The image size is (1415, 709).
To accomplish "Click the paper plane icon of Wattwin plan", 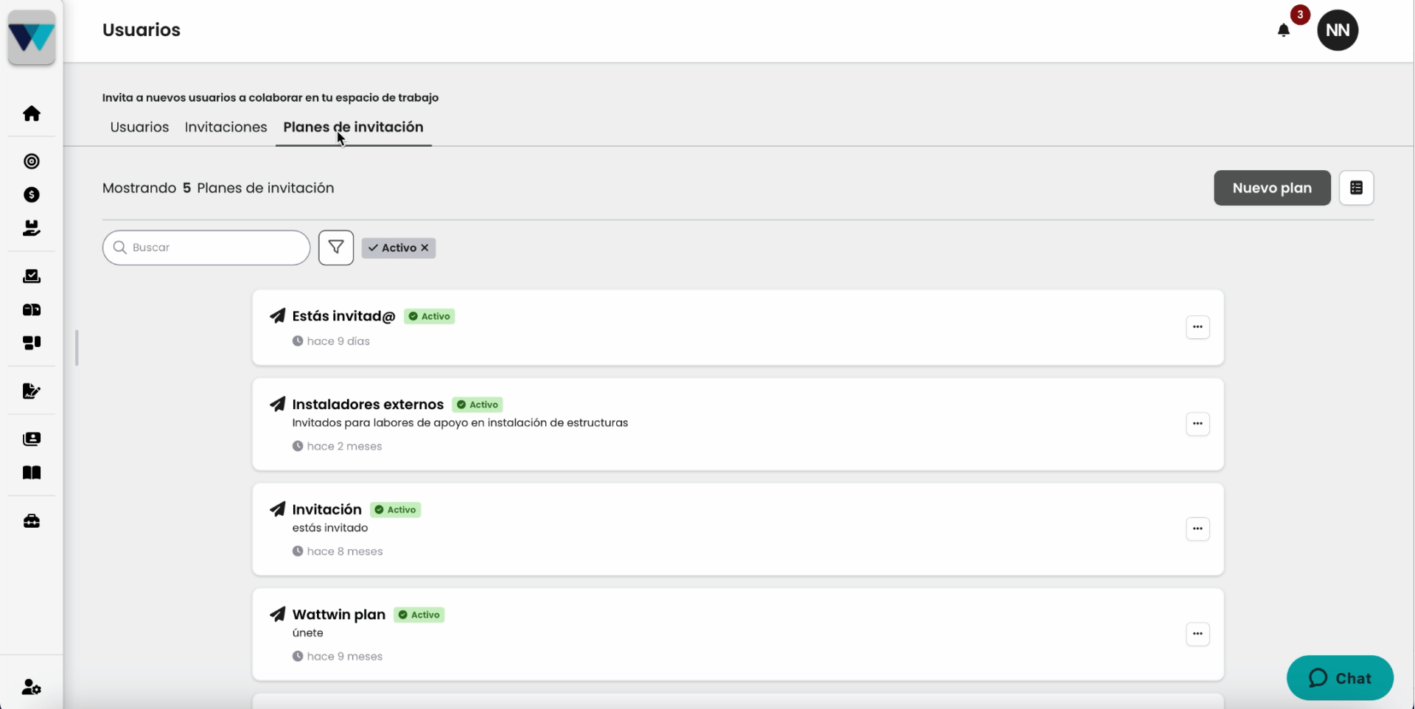I will [278, 614].
